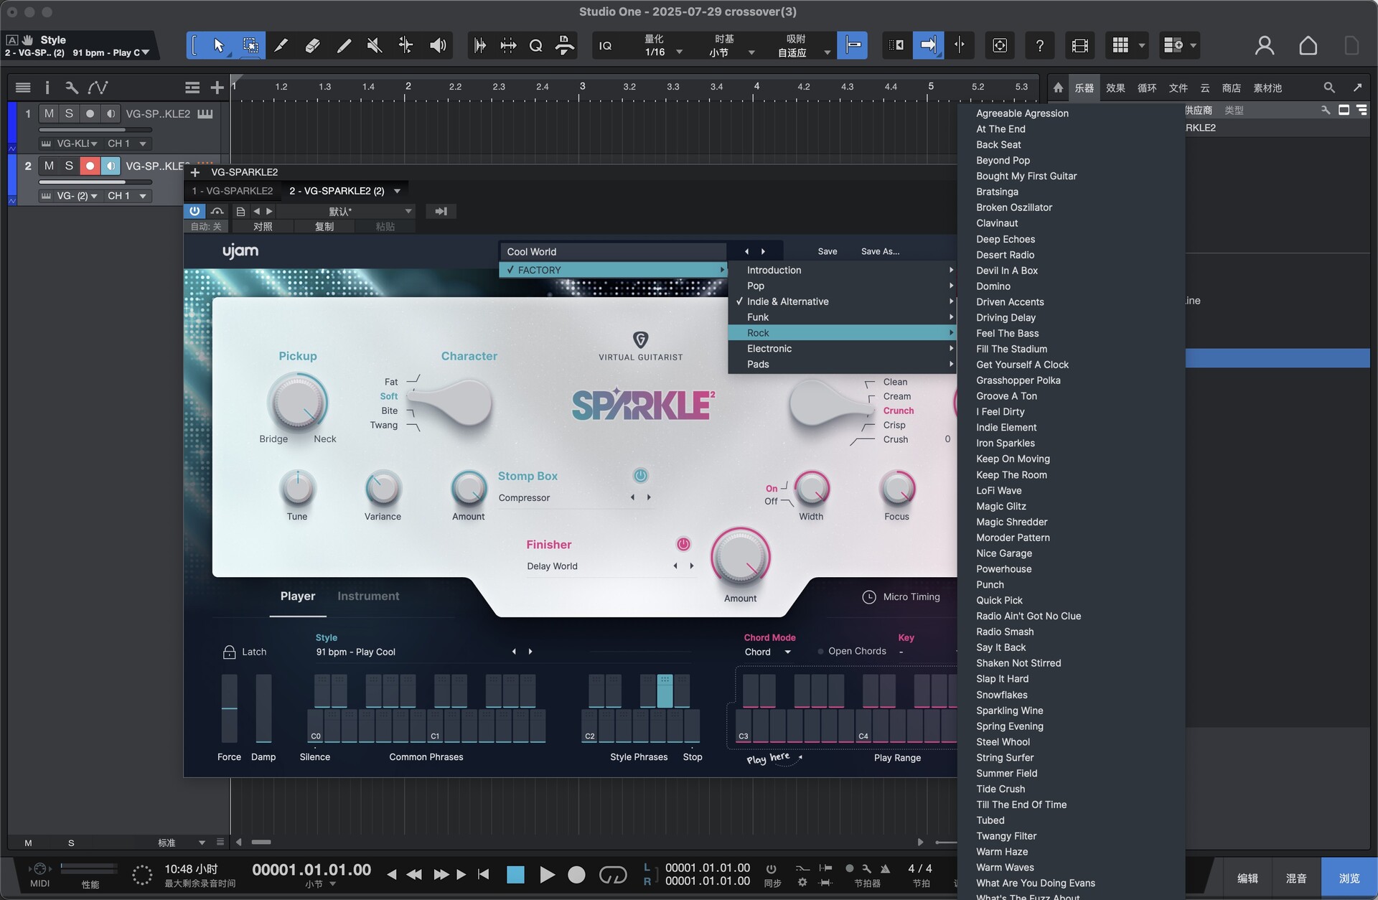Open Cool World preset name dropdown
This screenshot has height=900, width=1378.
pos(612,251)
